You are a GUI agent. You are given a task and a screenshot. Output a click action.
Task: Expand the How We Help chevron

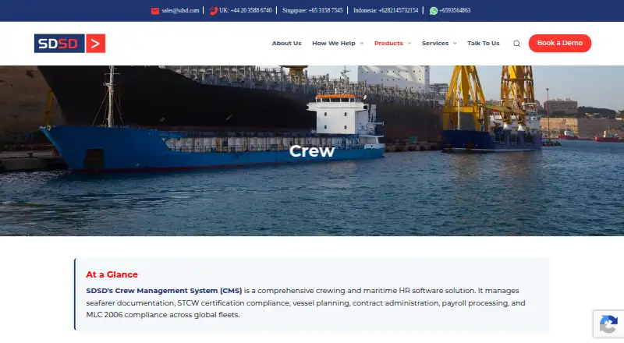coord(362,44)
